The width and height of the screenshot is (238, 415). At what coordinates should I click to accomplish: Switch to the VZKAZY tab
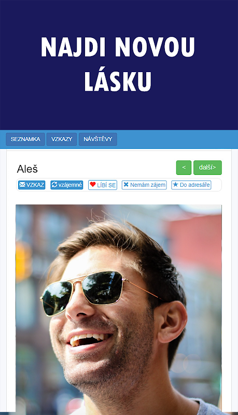[62, 139]
